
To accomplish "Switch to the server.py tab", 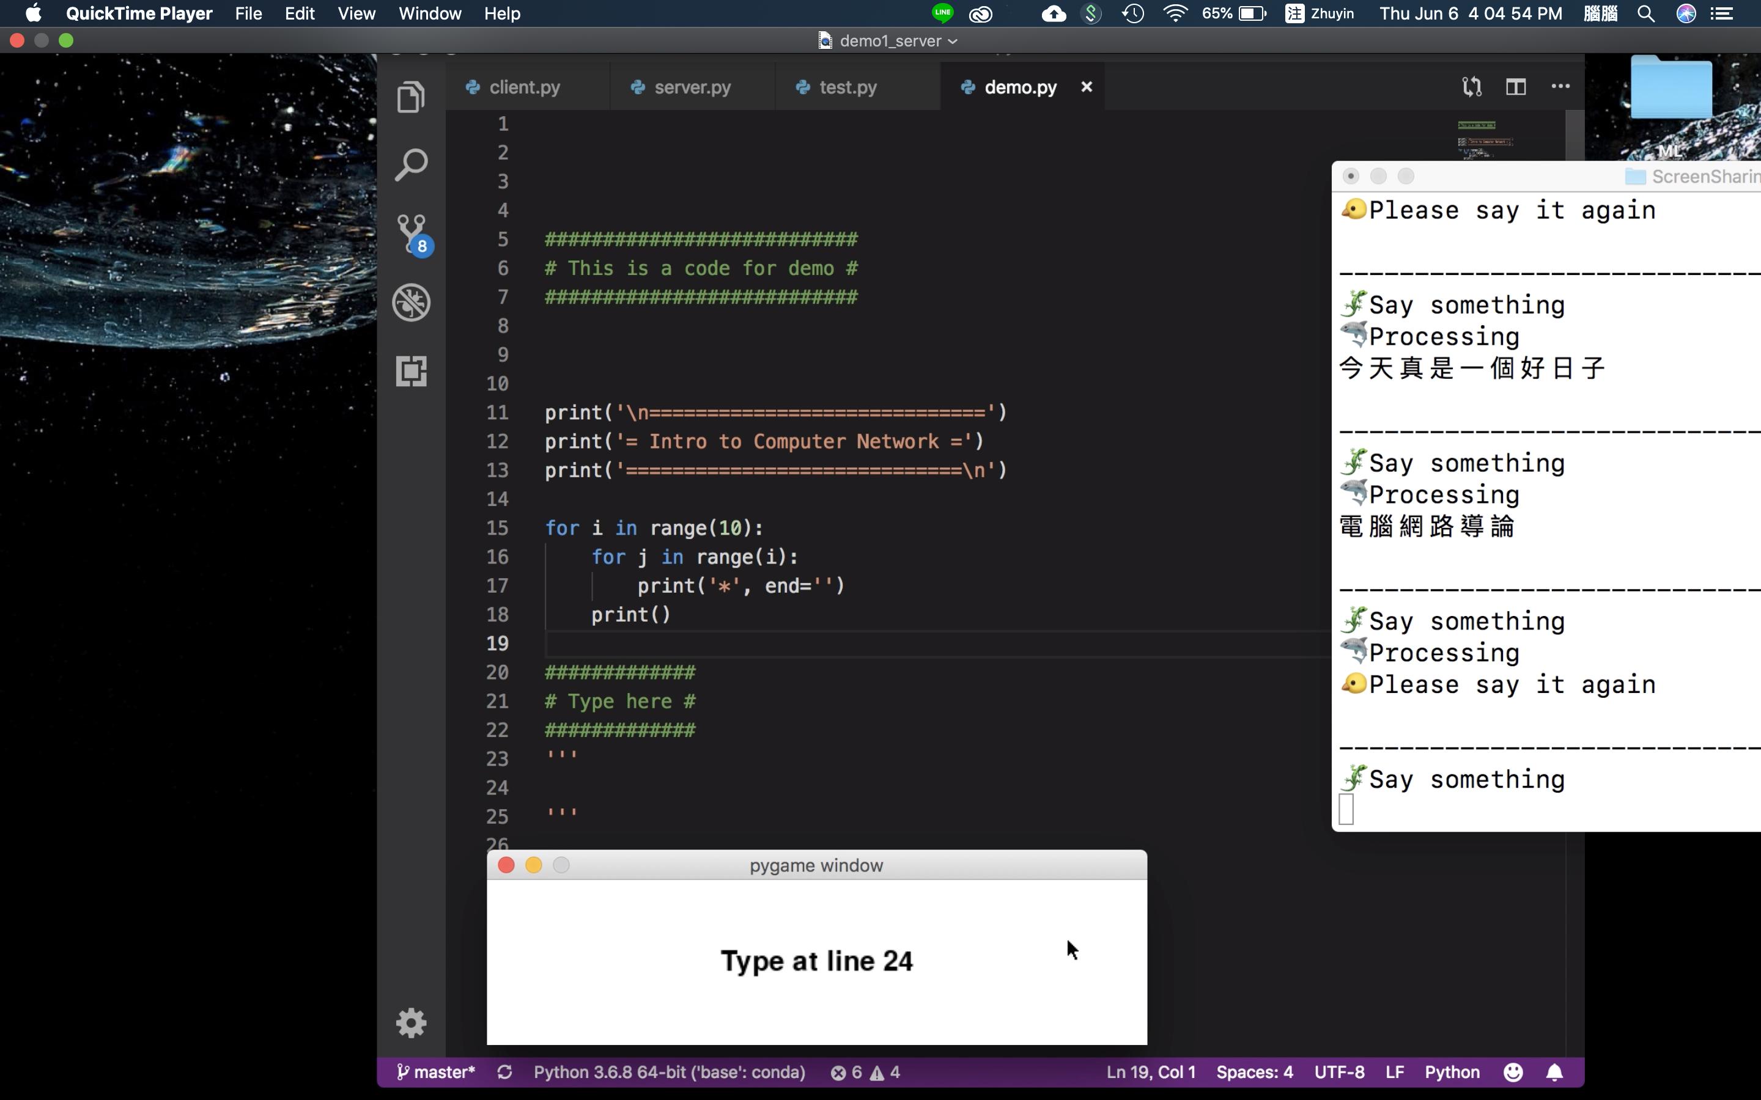I will click(x=692, y=87).
